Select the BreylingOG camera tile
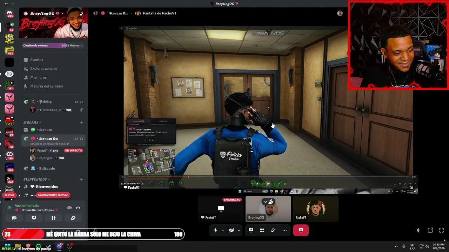The width and height of the screenshot is (449, 252). click(x=268, y=209)
